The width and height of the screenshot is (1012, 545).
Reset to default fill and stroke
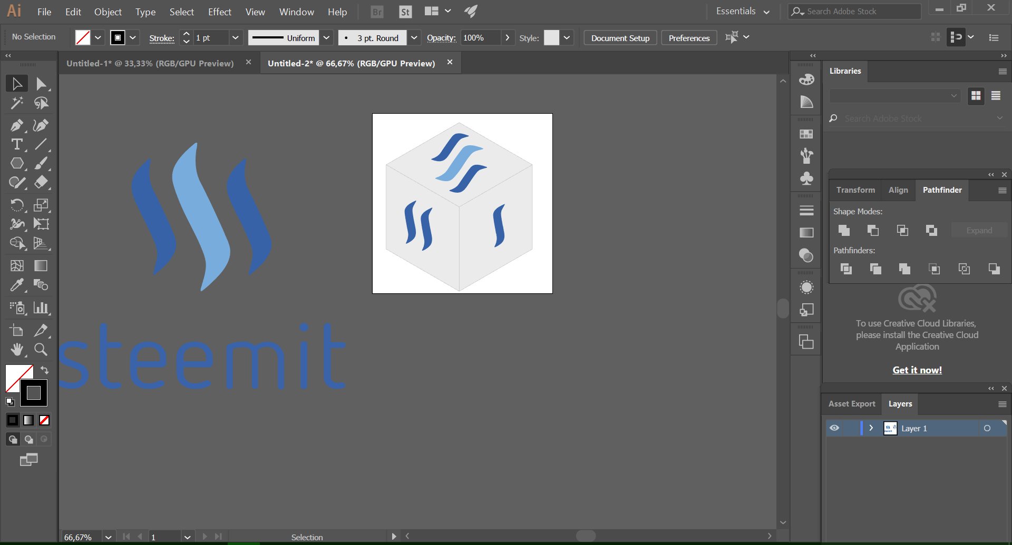[10, 402]
